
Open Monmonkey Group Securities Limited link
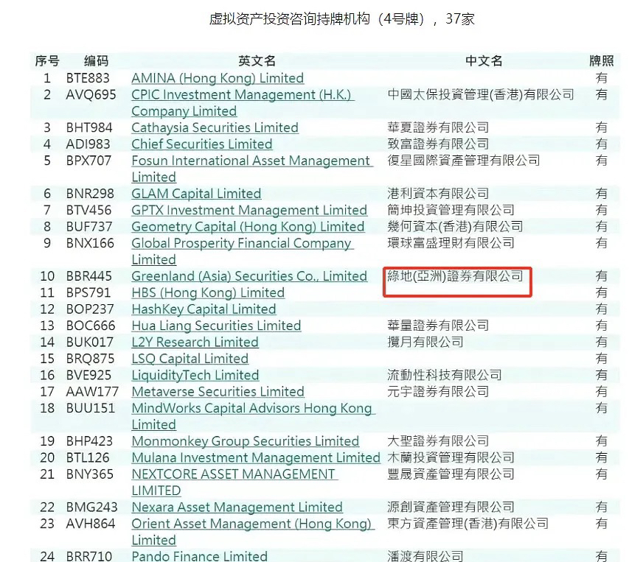pos(246,441)
